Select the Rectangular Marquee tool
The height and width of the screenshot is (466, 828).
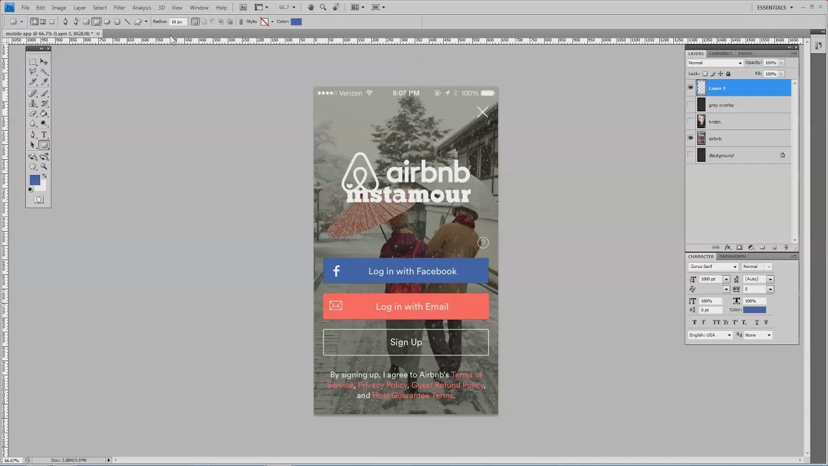coord(33,61)
